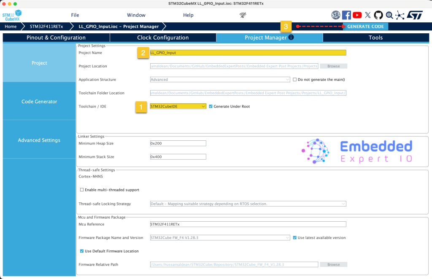Open the Facebook icon link
The width and height of the screenshot is (432, 279).
coord(346,15)
